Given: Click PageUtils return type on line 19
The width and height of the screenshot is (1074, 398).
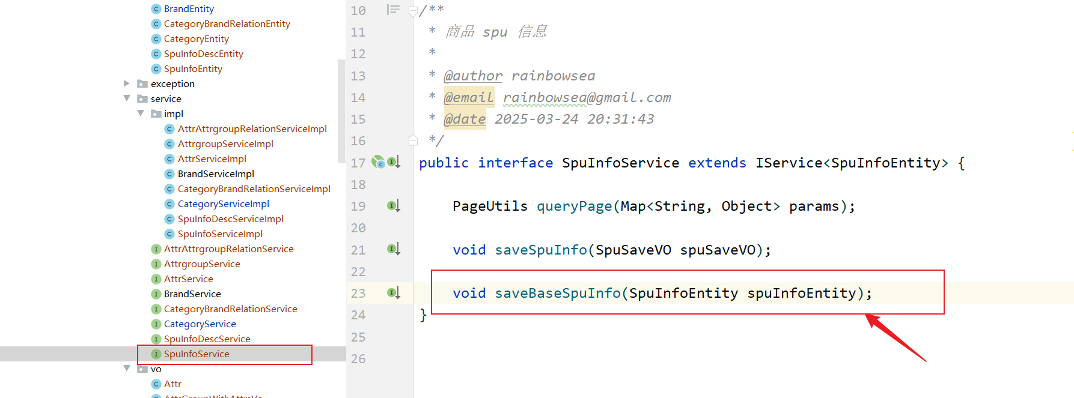Looking at the screenshot, I should pos(490,207).
